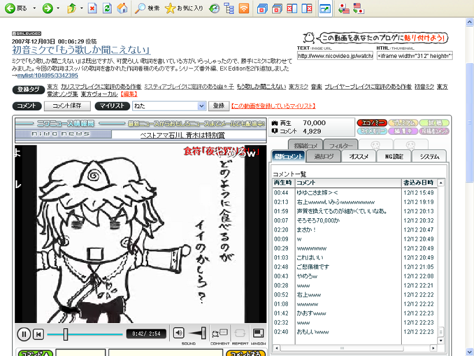Click the エコノミー mode badge
Viewport: 474px width, 356px height.
(x=372, y=123)
